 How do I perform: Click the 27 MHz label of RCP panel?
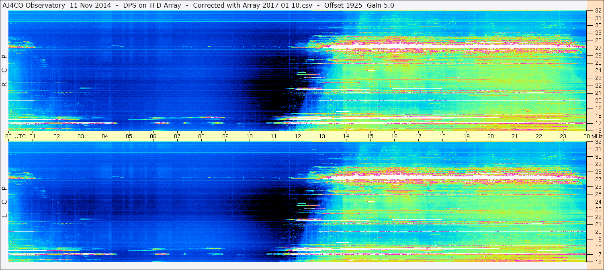[x=598, y=47]
